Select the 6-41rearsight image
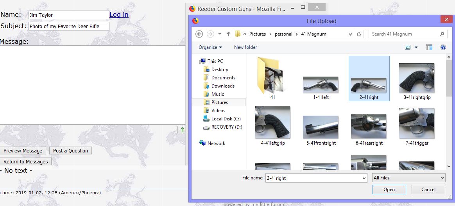The width and height of the screenshot is (455, 206). point(369,129)
